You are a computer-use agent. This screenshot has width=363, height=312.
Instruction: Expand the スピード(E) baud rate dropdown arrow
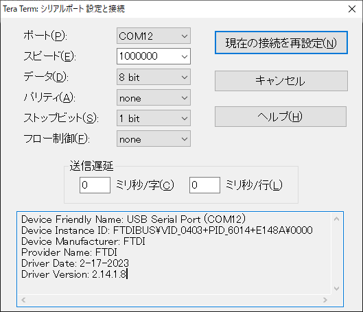(x=185, y=56)
